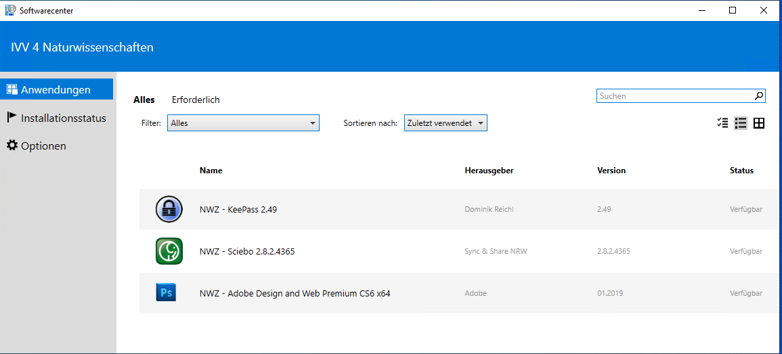The height and width of the screenshot is (354, 782).
Task: Click the Adobe Photoshop Ps icon
Action: click(166, 293)
